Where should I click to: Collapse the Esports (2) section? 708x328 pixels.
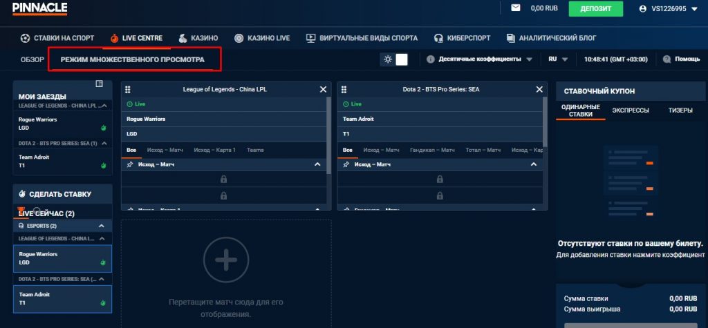click(x=102, y=226)
